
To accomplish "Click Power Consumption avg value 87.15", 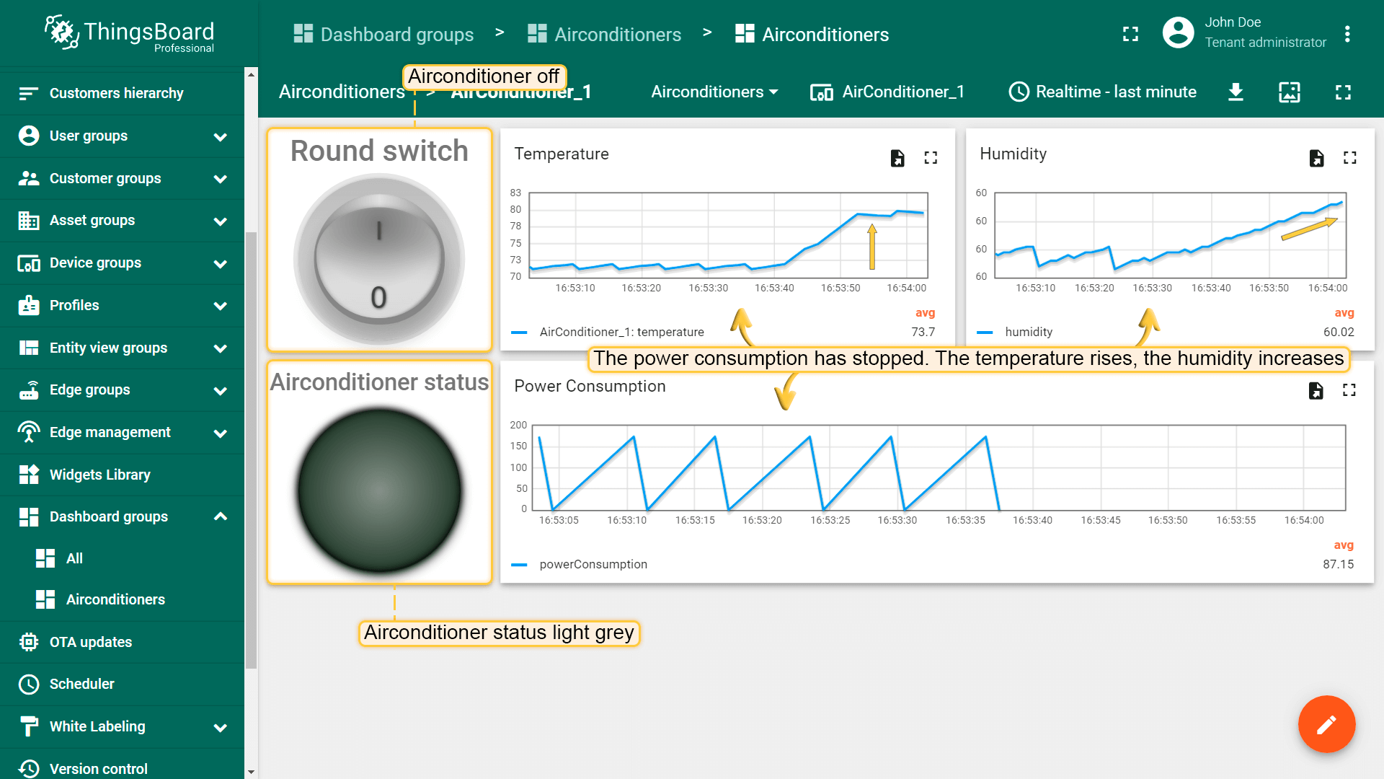I will tap(1338, 564).
